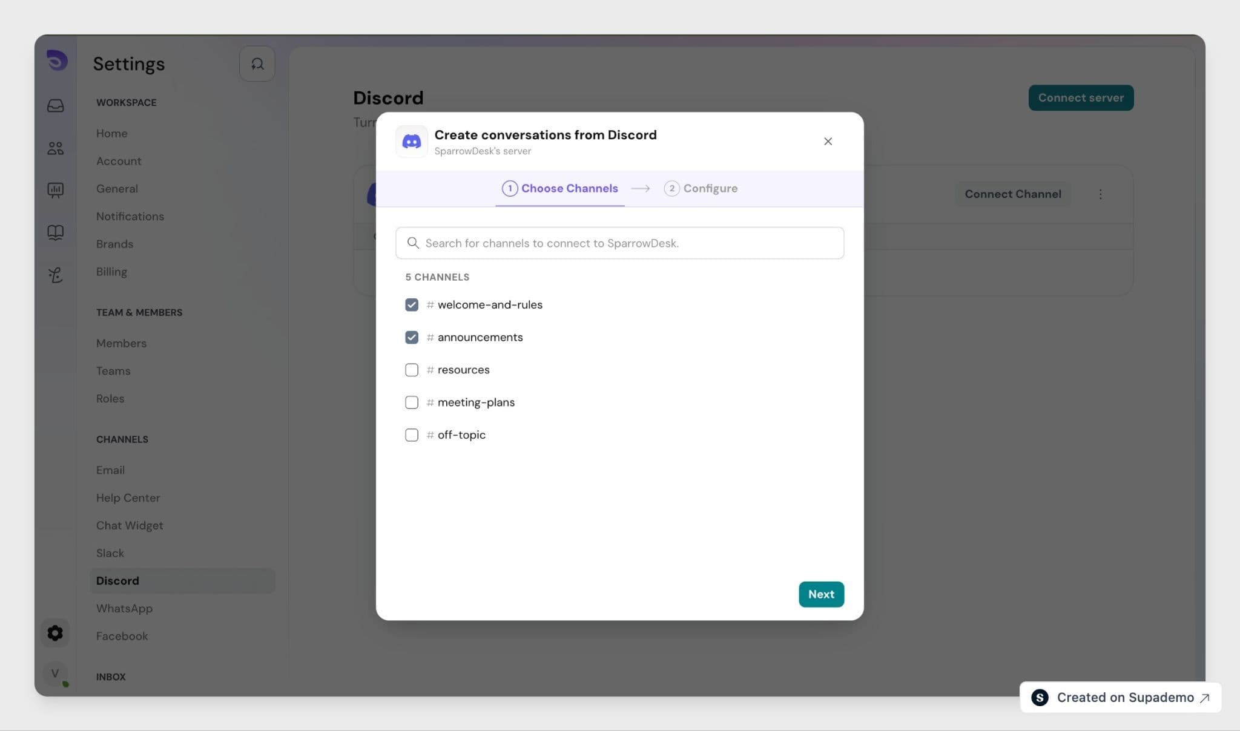Screen dimensions: 1240x731
Task: Click the announcements channel name
Action: coord(480,338)
